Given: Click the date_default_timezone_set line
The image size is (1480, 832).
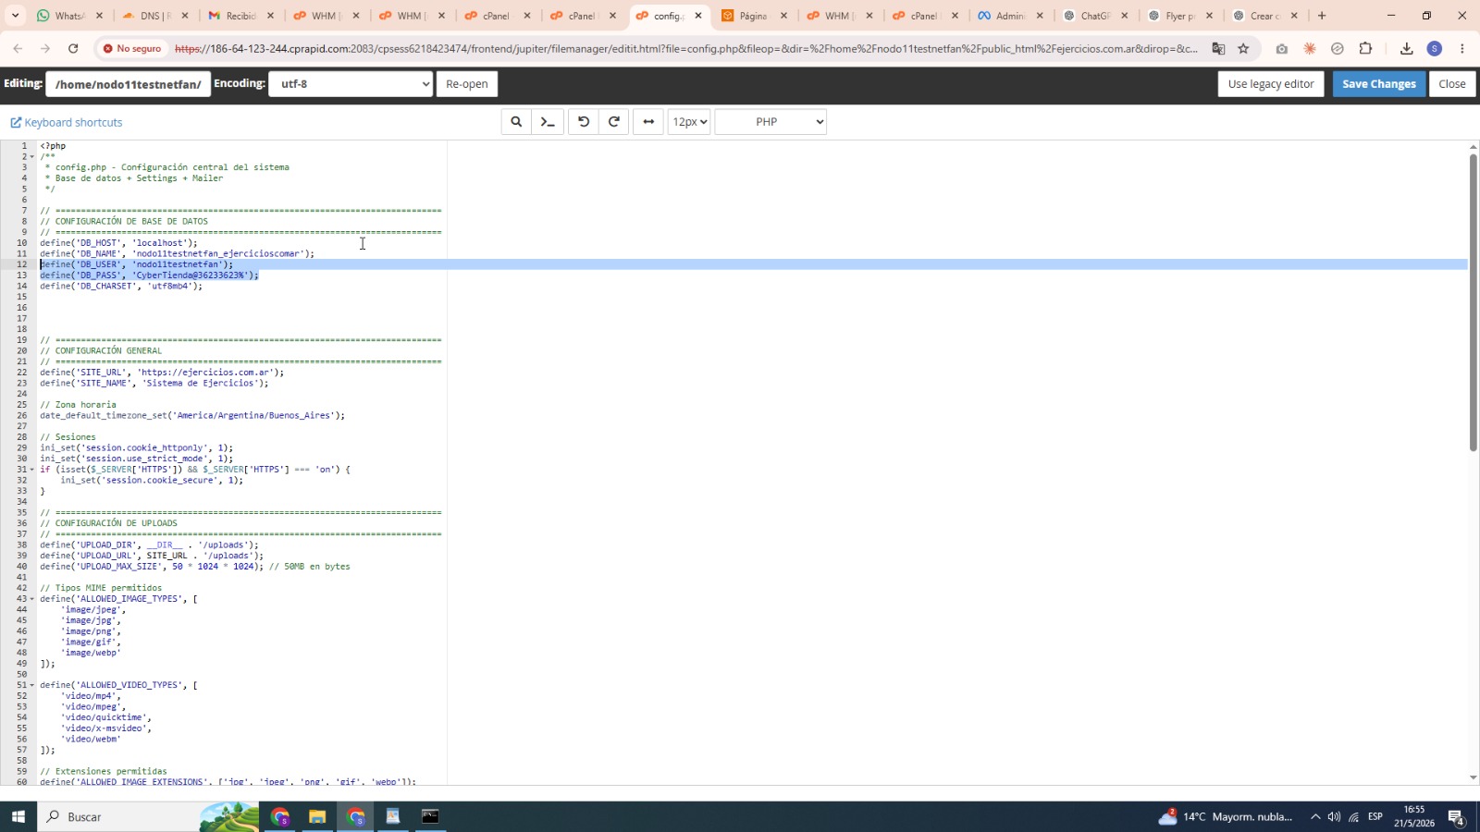Looking at the screenshot, I should [192, 416].
